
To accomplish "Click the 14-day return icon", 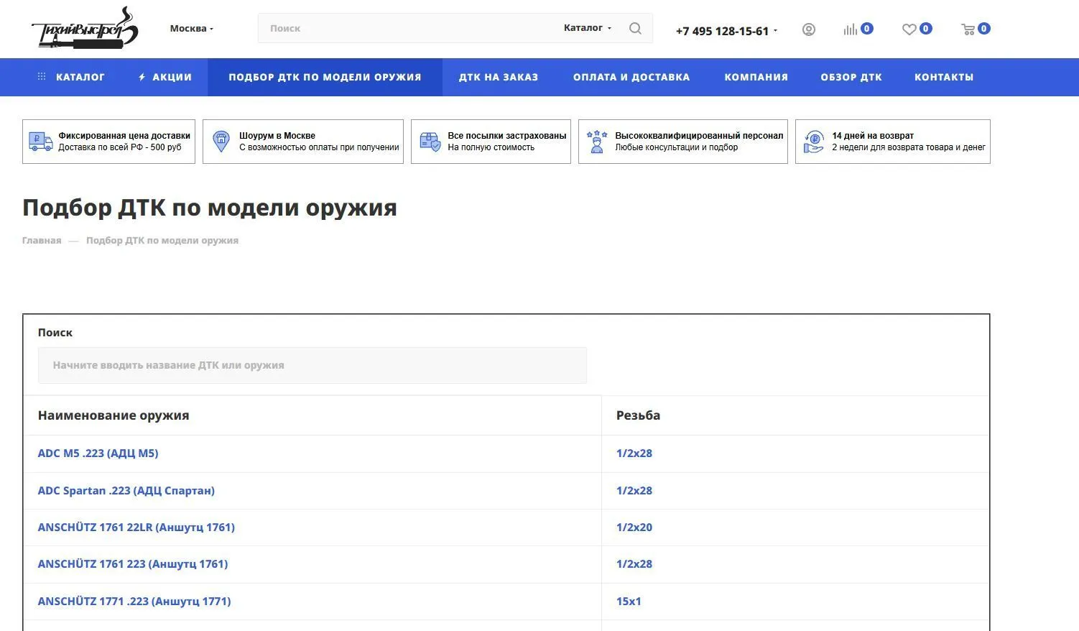I will click(x=813, y=142).
